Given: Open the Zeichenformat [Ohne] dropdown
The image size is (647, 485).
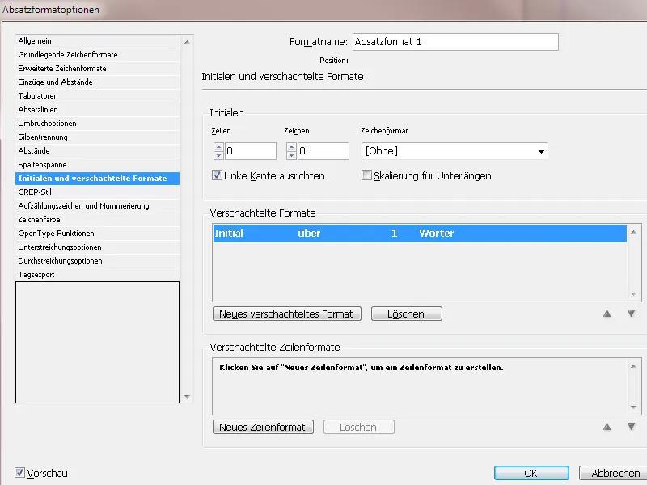Looking at the screenshot, I should pyautogui.click(x=455, y=151).
